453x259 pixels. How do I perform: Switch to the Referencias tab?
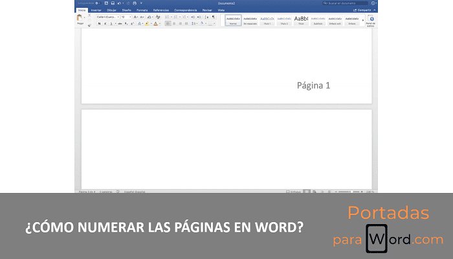[161, 10]
